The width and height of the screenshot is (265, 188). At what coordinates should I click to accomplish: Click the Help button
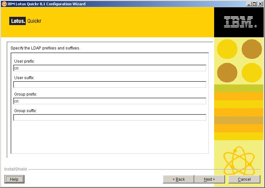coord(14,179)
